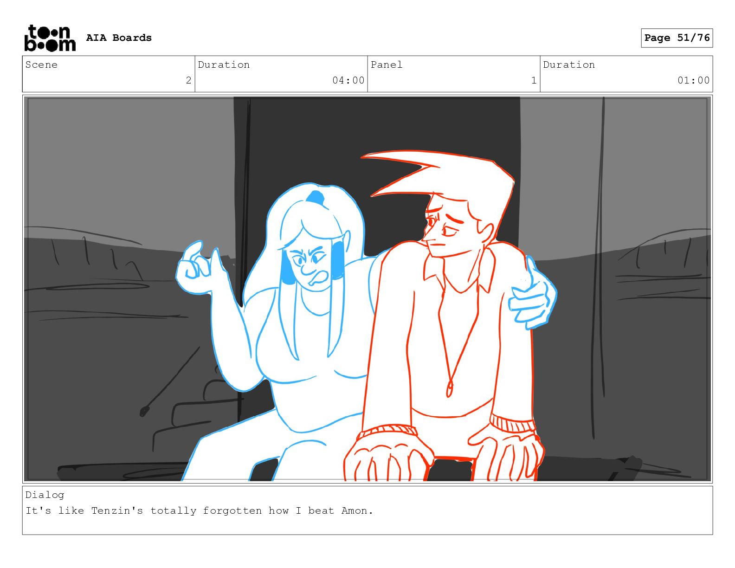The width and height of the screenshot is (735, 568).
Task: Click the Toon Boom logo
Action: pos(50,38)
